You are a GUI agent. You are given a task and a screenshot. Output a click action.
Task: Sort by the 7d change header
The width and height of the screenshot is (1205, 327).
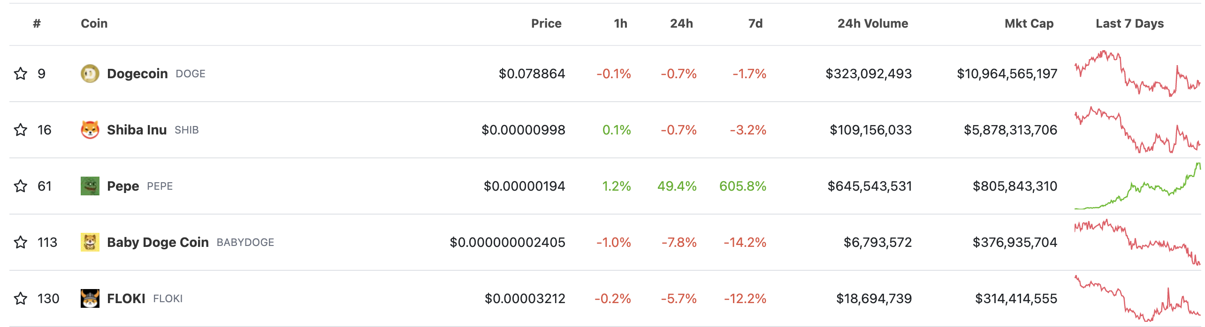(x=755, y=23)
